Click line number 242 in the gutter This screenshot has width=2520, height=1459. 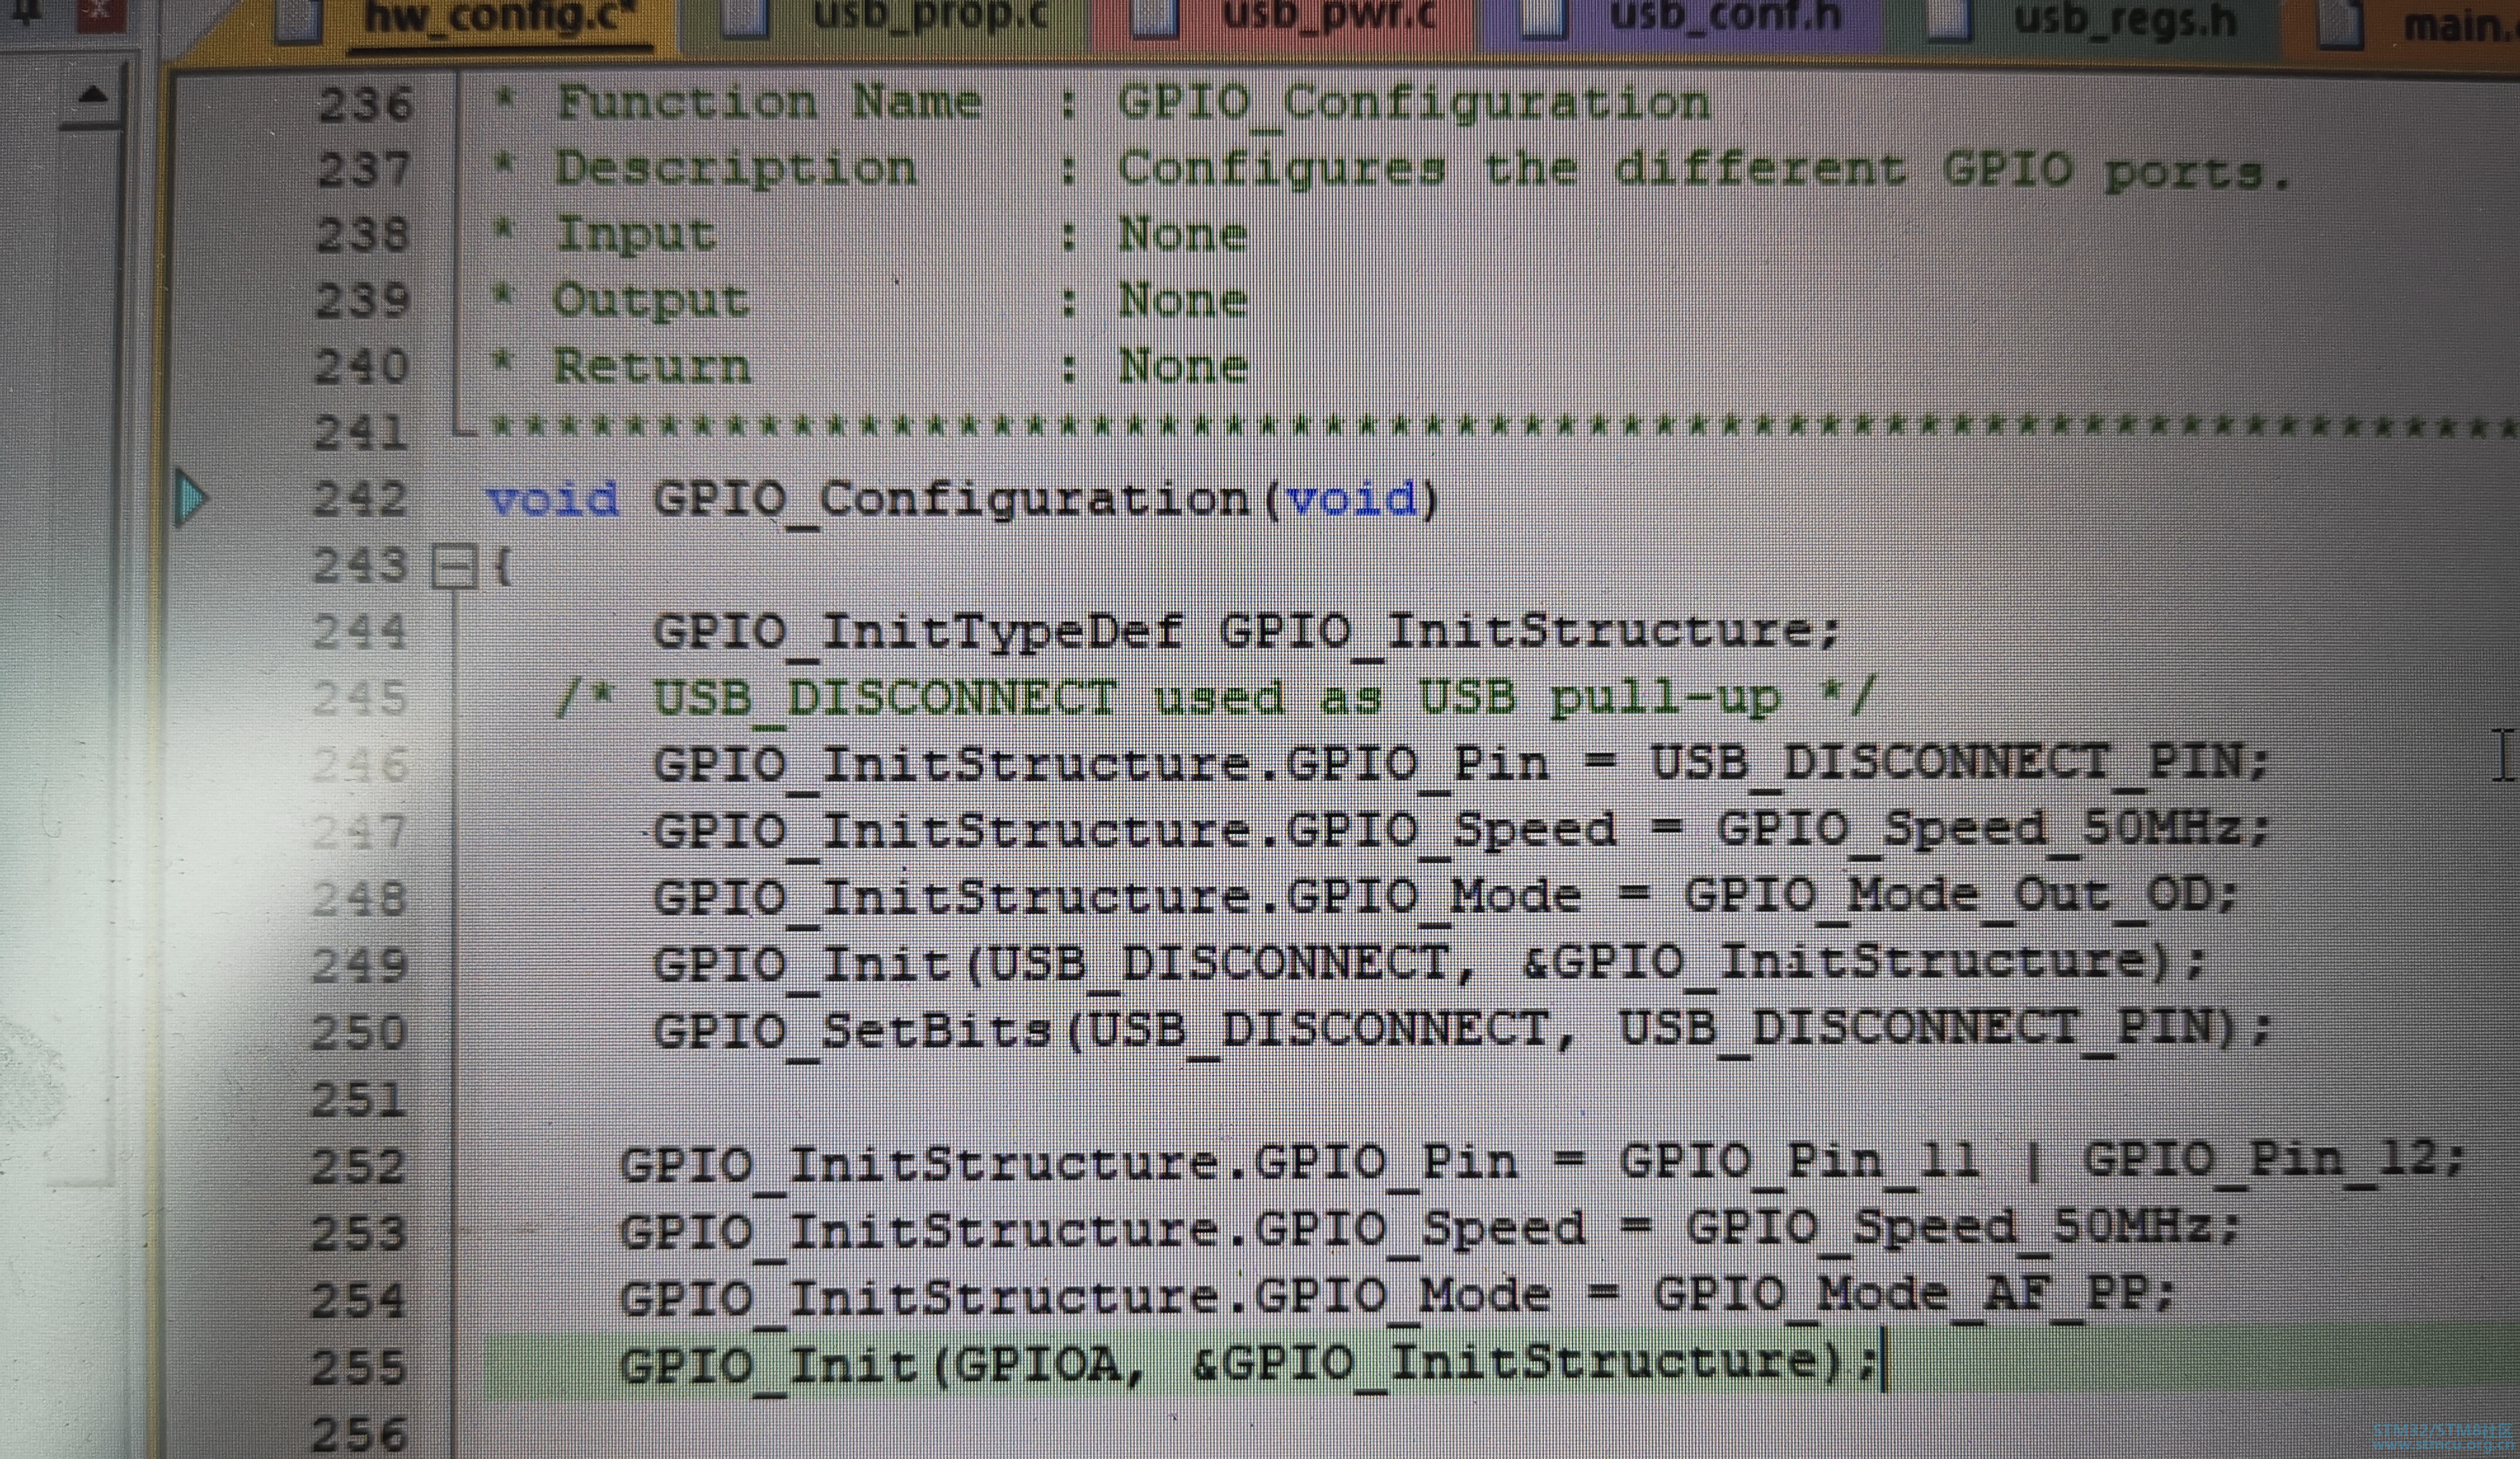pos(361,500)
